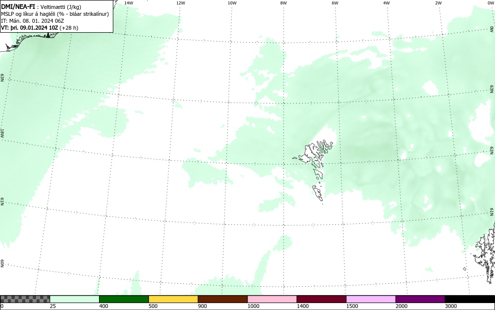Click the 6W longitude label
This screenshot has width=495, height=310.
[335, 3]
